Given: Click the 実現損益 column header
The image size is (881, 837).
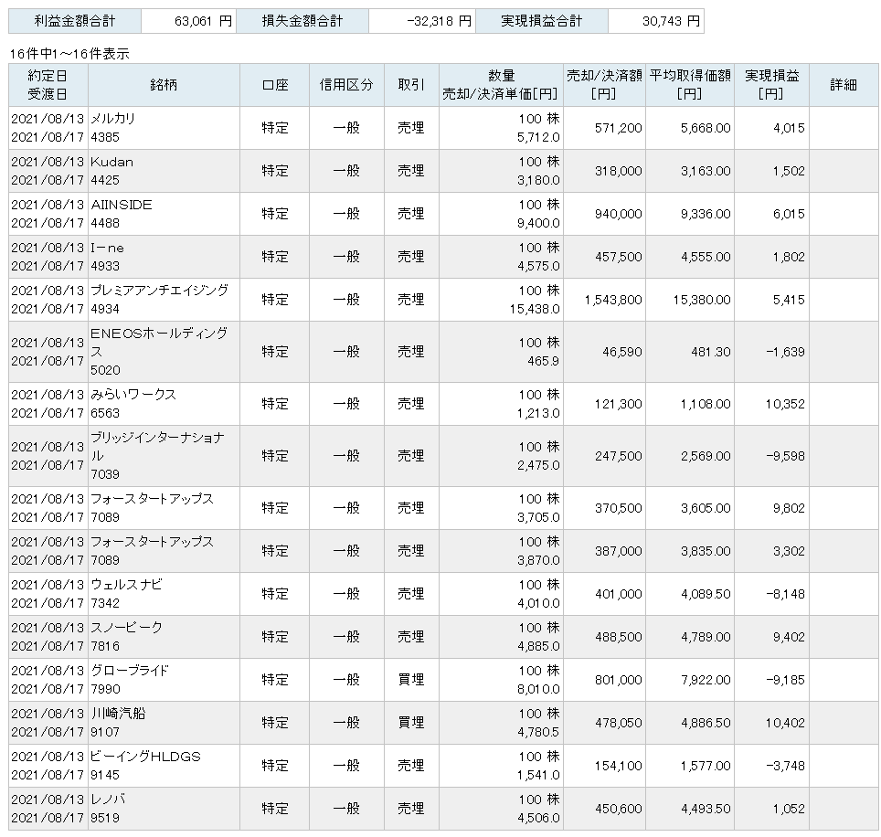Looking at the screenshot, I should click(771, 85).
